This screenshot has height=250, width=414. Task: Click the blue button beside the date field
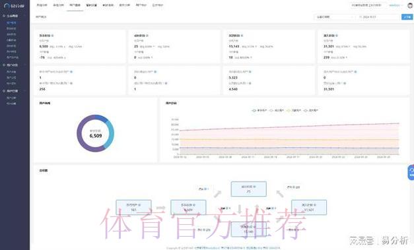click(x=407, y=17)
